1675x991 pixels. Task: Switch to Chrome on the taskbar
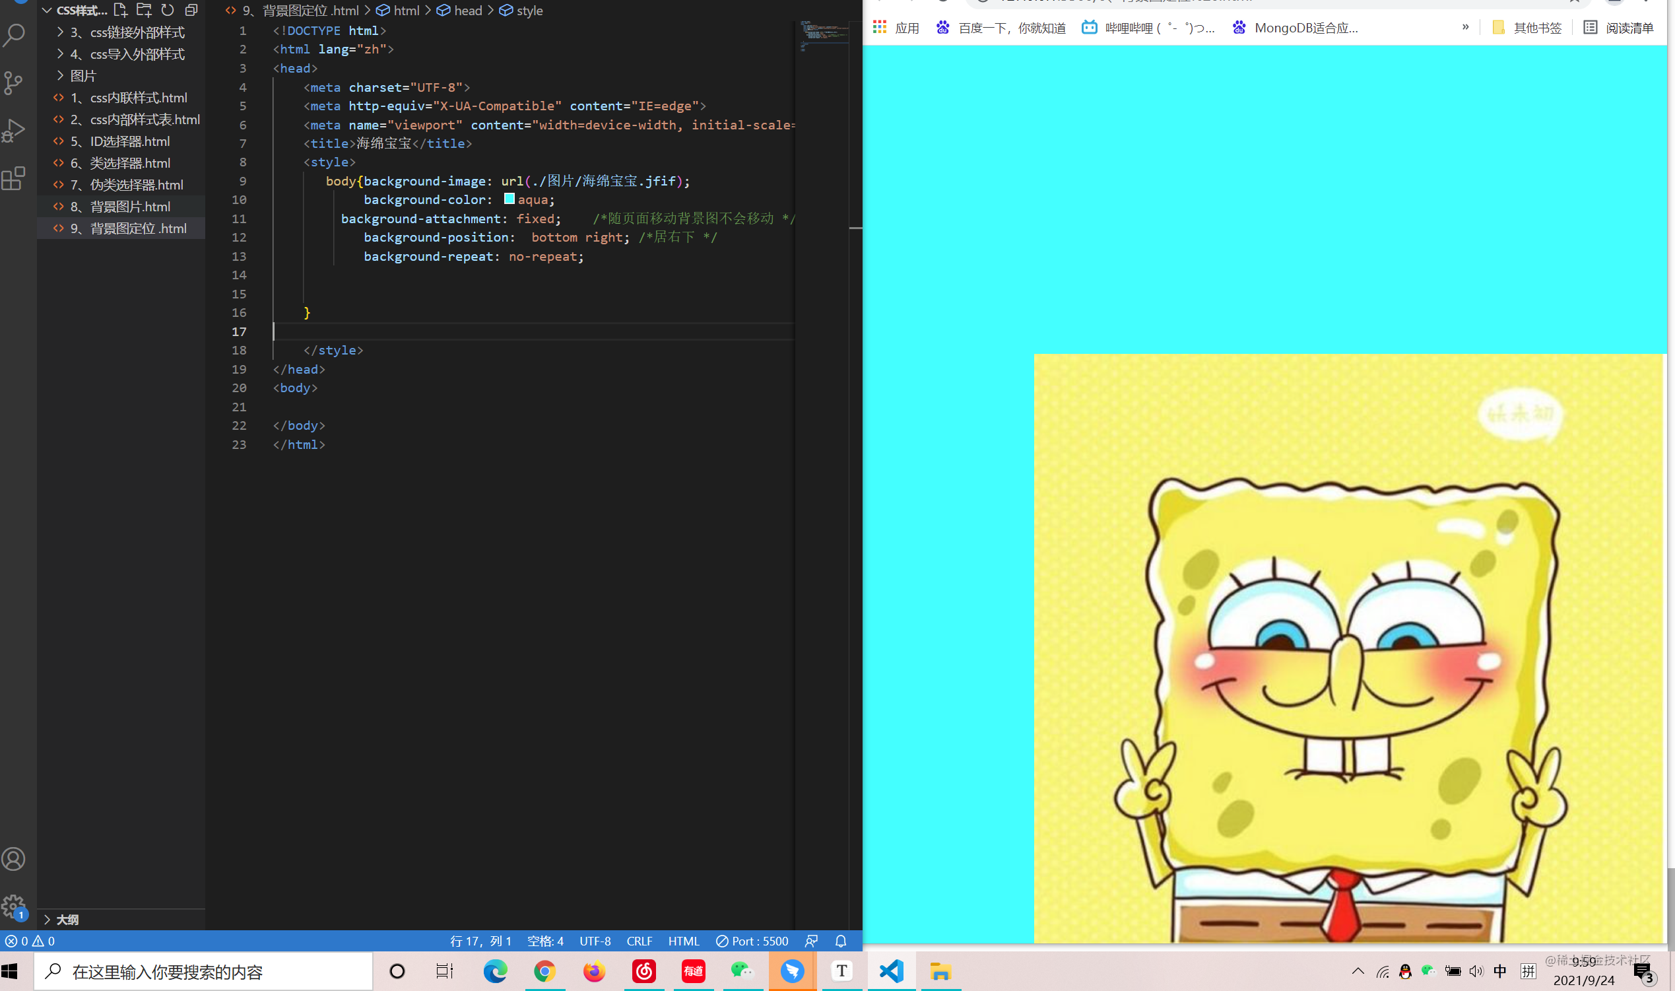[544, 971]
